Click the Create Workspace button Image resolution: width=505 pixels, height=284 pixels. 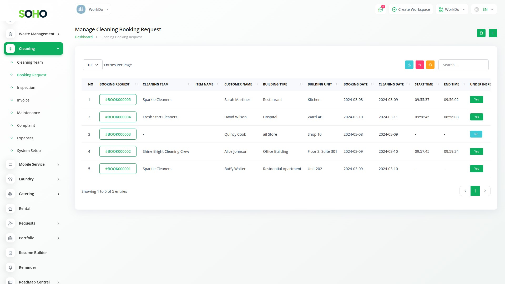pos(411,9)
